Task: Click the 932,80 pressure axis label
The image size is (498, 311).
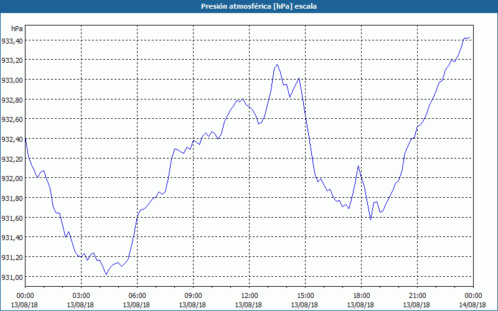Action: [x=12, y=100]
